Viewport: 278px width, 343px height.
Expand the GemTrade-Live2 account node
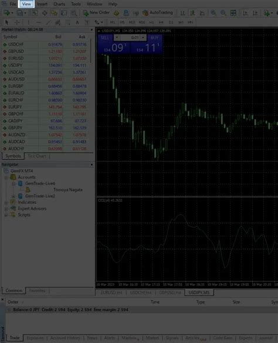click(x=13, y=196)
